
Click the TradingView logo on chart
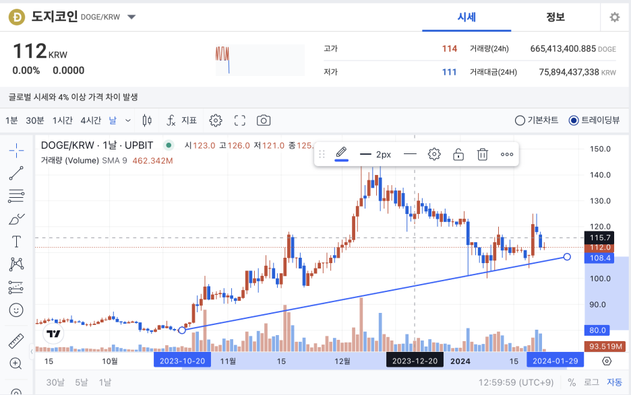(x=53, y=334)
